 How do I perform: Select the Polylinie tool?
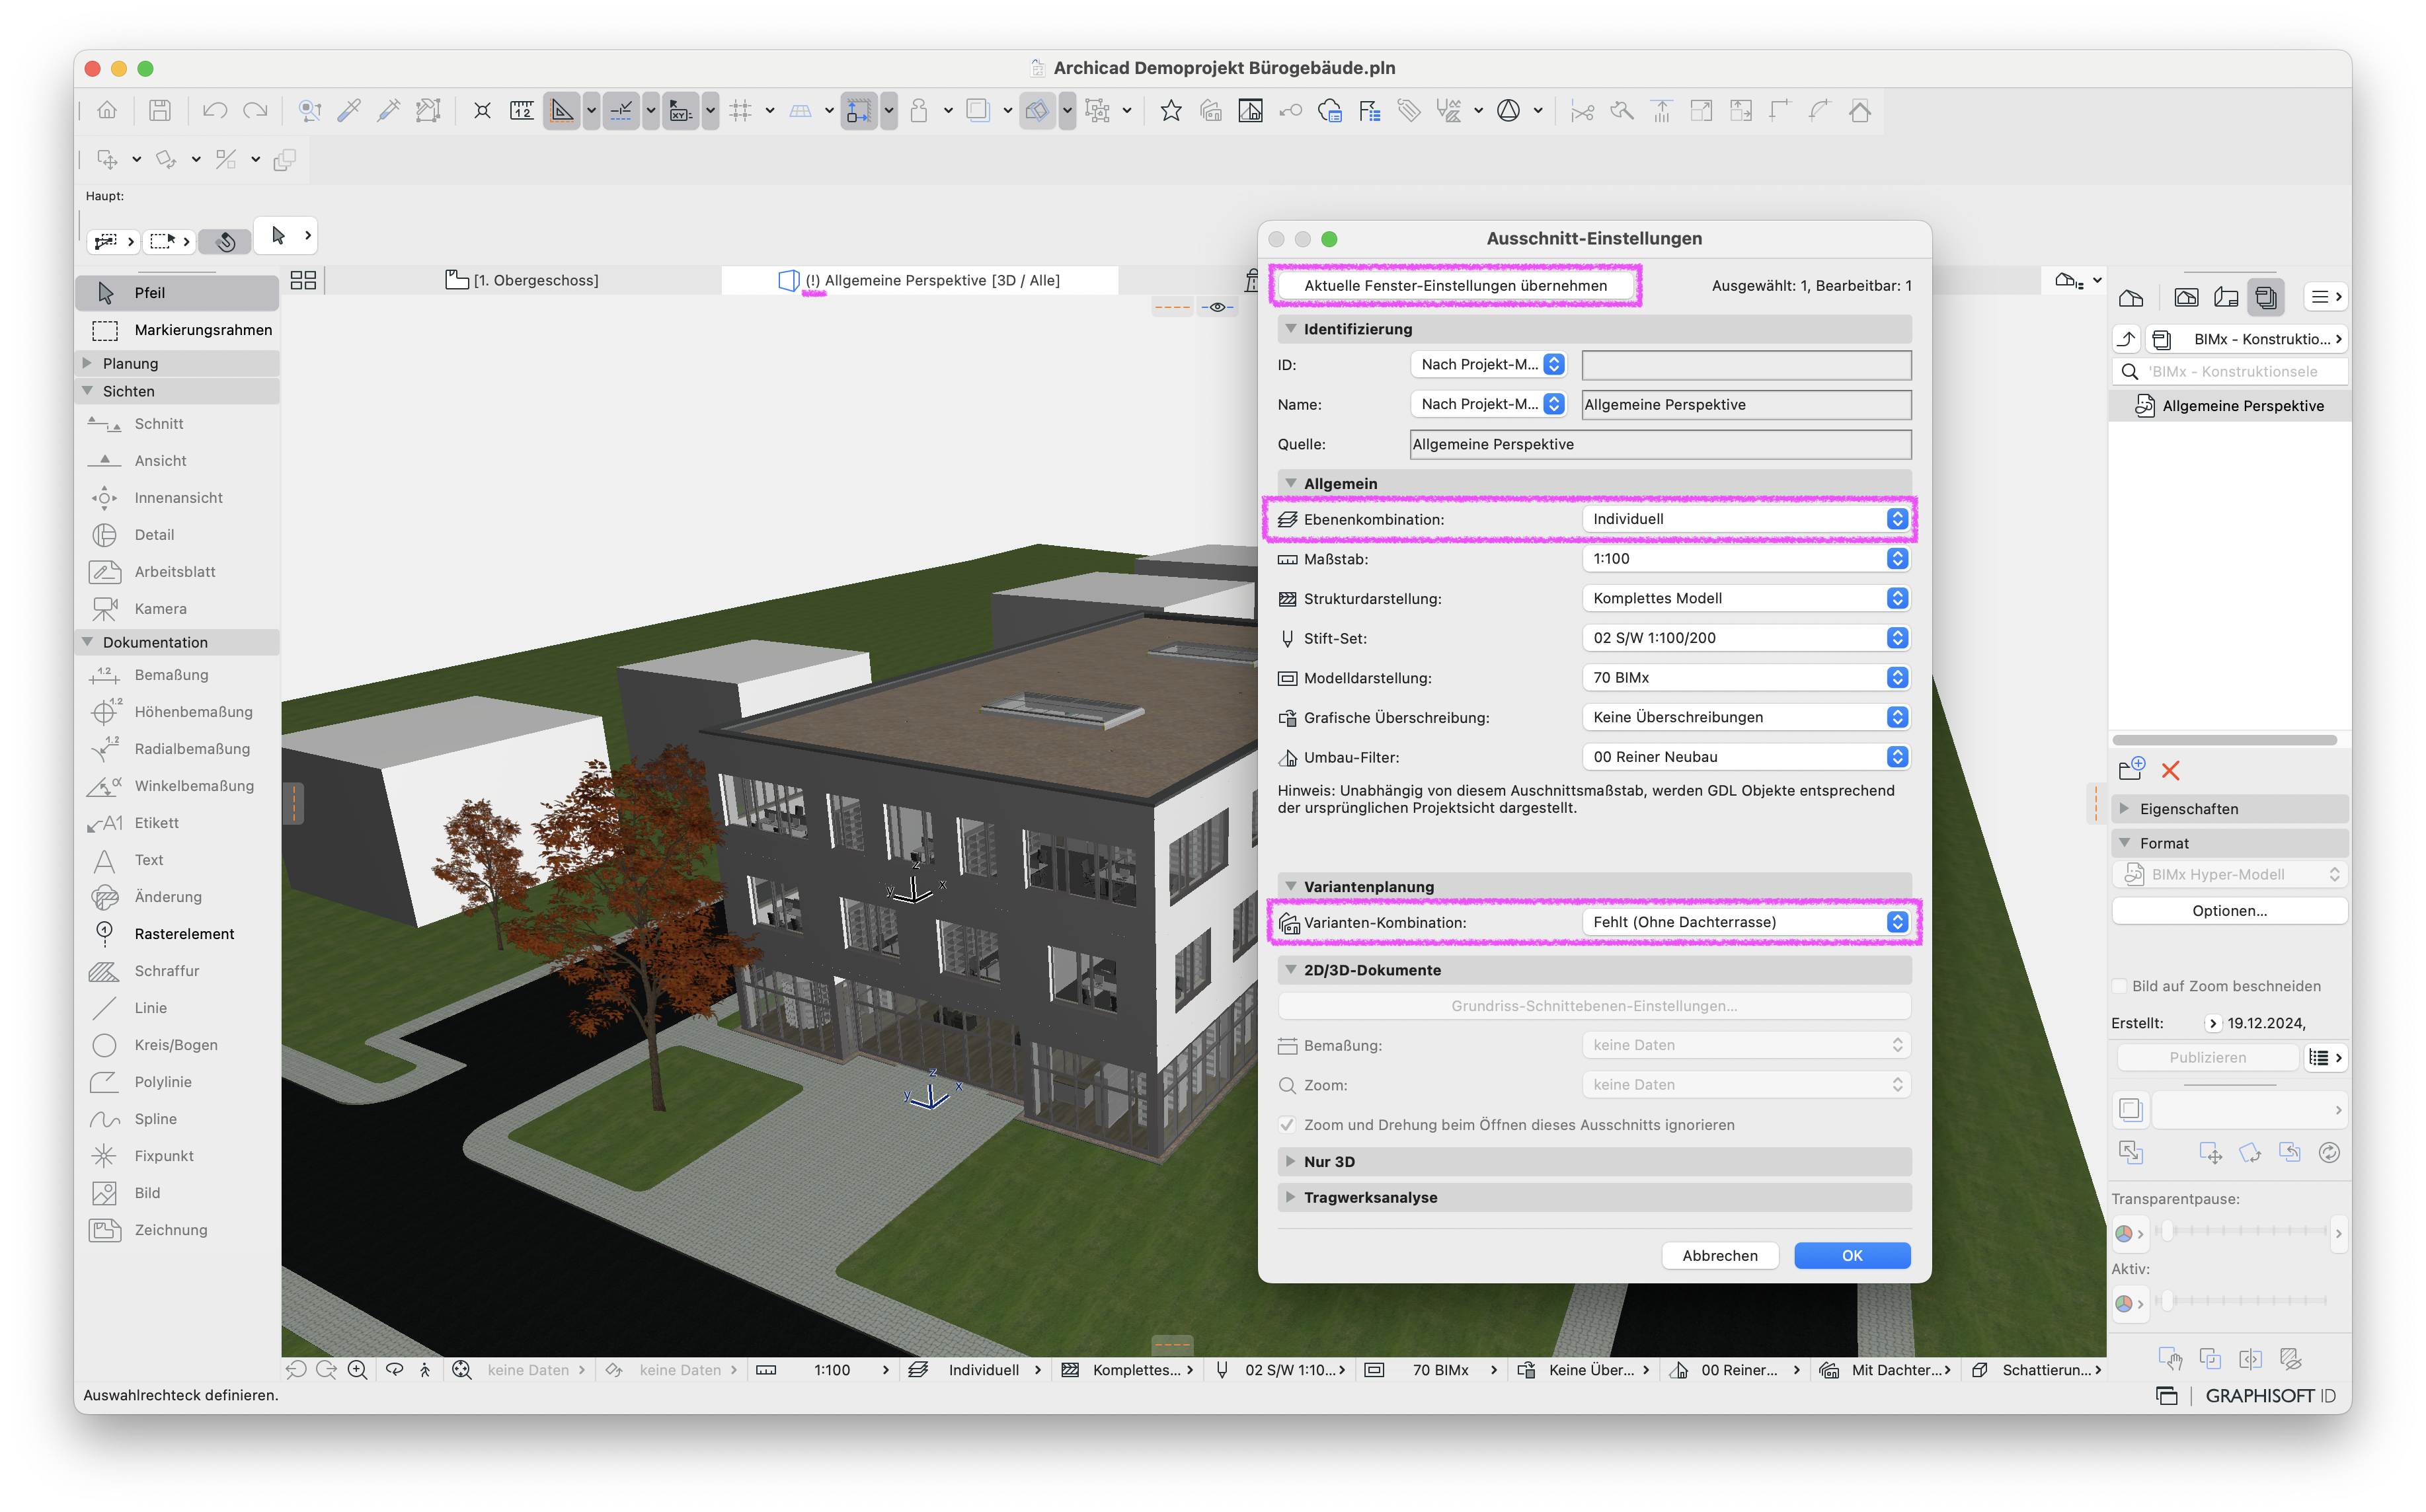pyautogui.click(x=178, y=1082)
